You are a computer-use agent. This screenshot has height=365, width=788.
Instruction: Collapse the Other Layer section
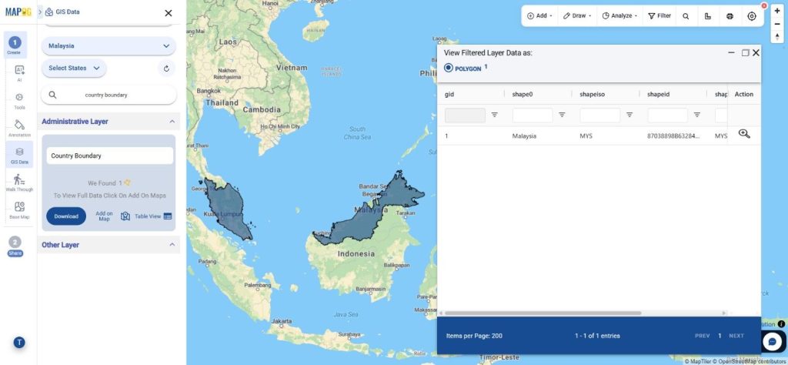click(x=172, y=245)
